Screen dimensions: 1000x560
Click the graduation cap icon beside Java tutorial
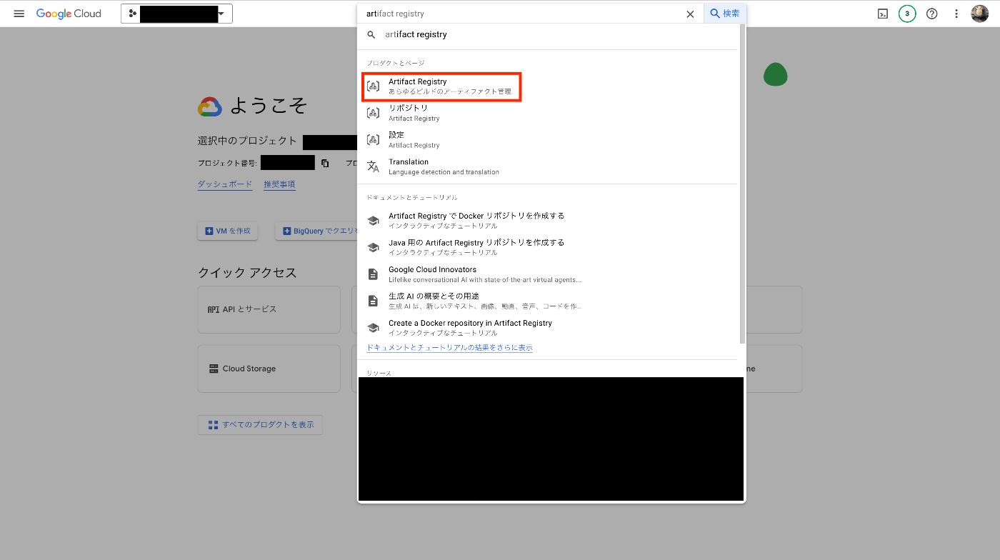(x=373, y=247)
